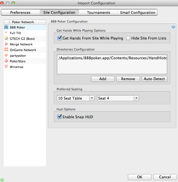Toggle Get Hands From Site While Playing

[x=59, y=38]
